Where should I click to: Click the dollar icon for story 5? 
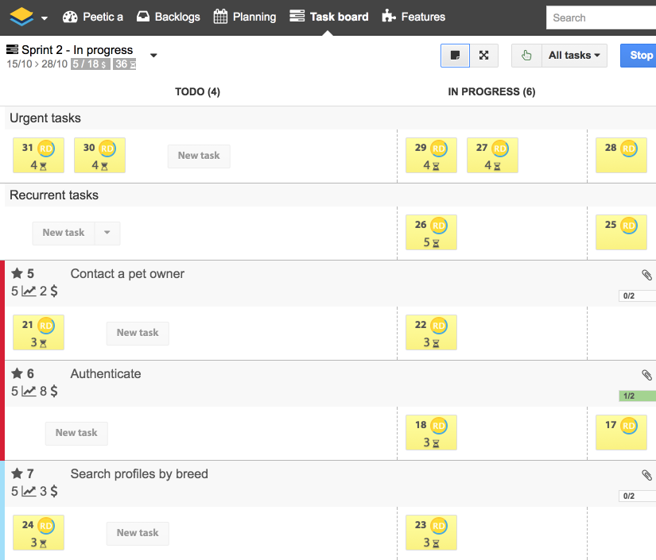(53, 291)
